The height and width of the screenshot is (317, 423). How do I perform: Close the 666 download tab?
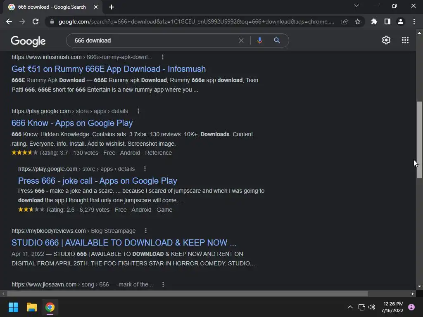tap(96, 7)
